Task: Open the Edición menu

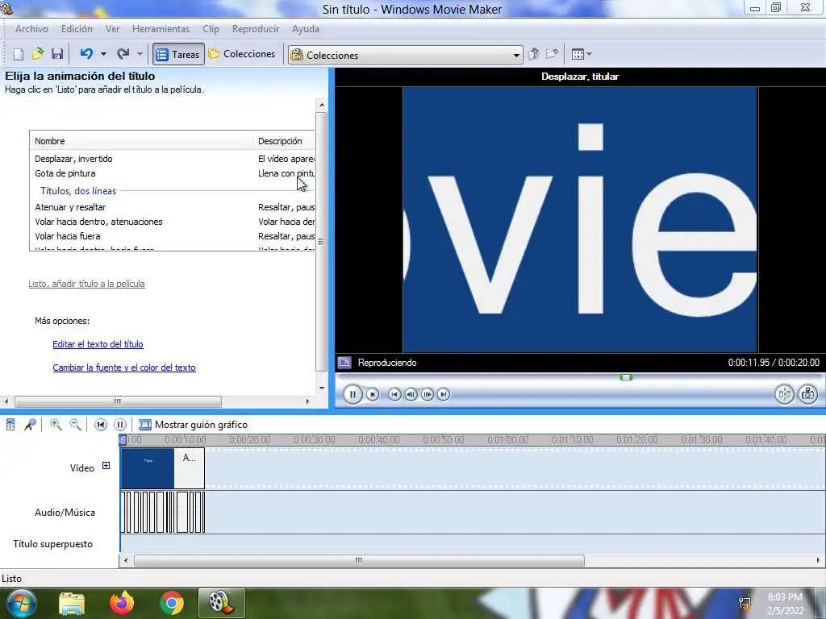Action: 77,29
